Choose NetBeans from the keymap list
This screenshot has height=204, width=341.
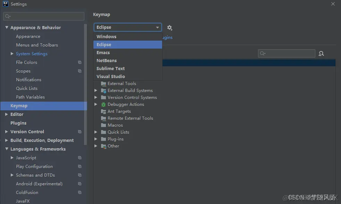pos(128,61)
